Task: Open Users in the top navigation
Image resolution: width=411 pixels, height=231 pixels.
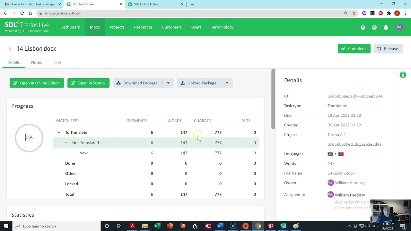Action: pyautogui.click(x=196, y=27)
